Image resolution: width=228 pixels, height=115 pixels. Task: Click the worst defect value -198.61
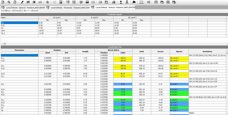[x=123, y=66]
